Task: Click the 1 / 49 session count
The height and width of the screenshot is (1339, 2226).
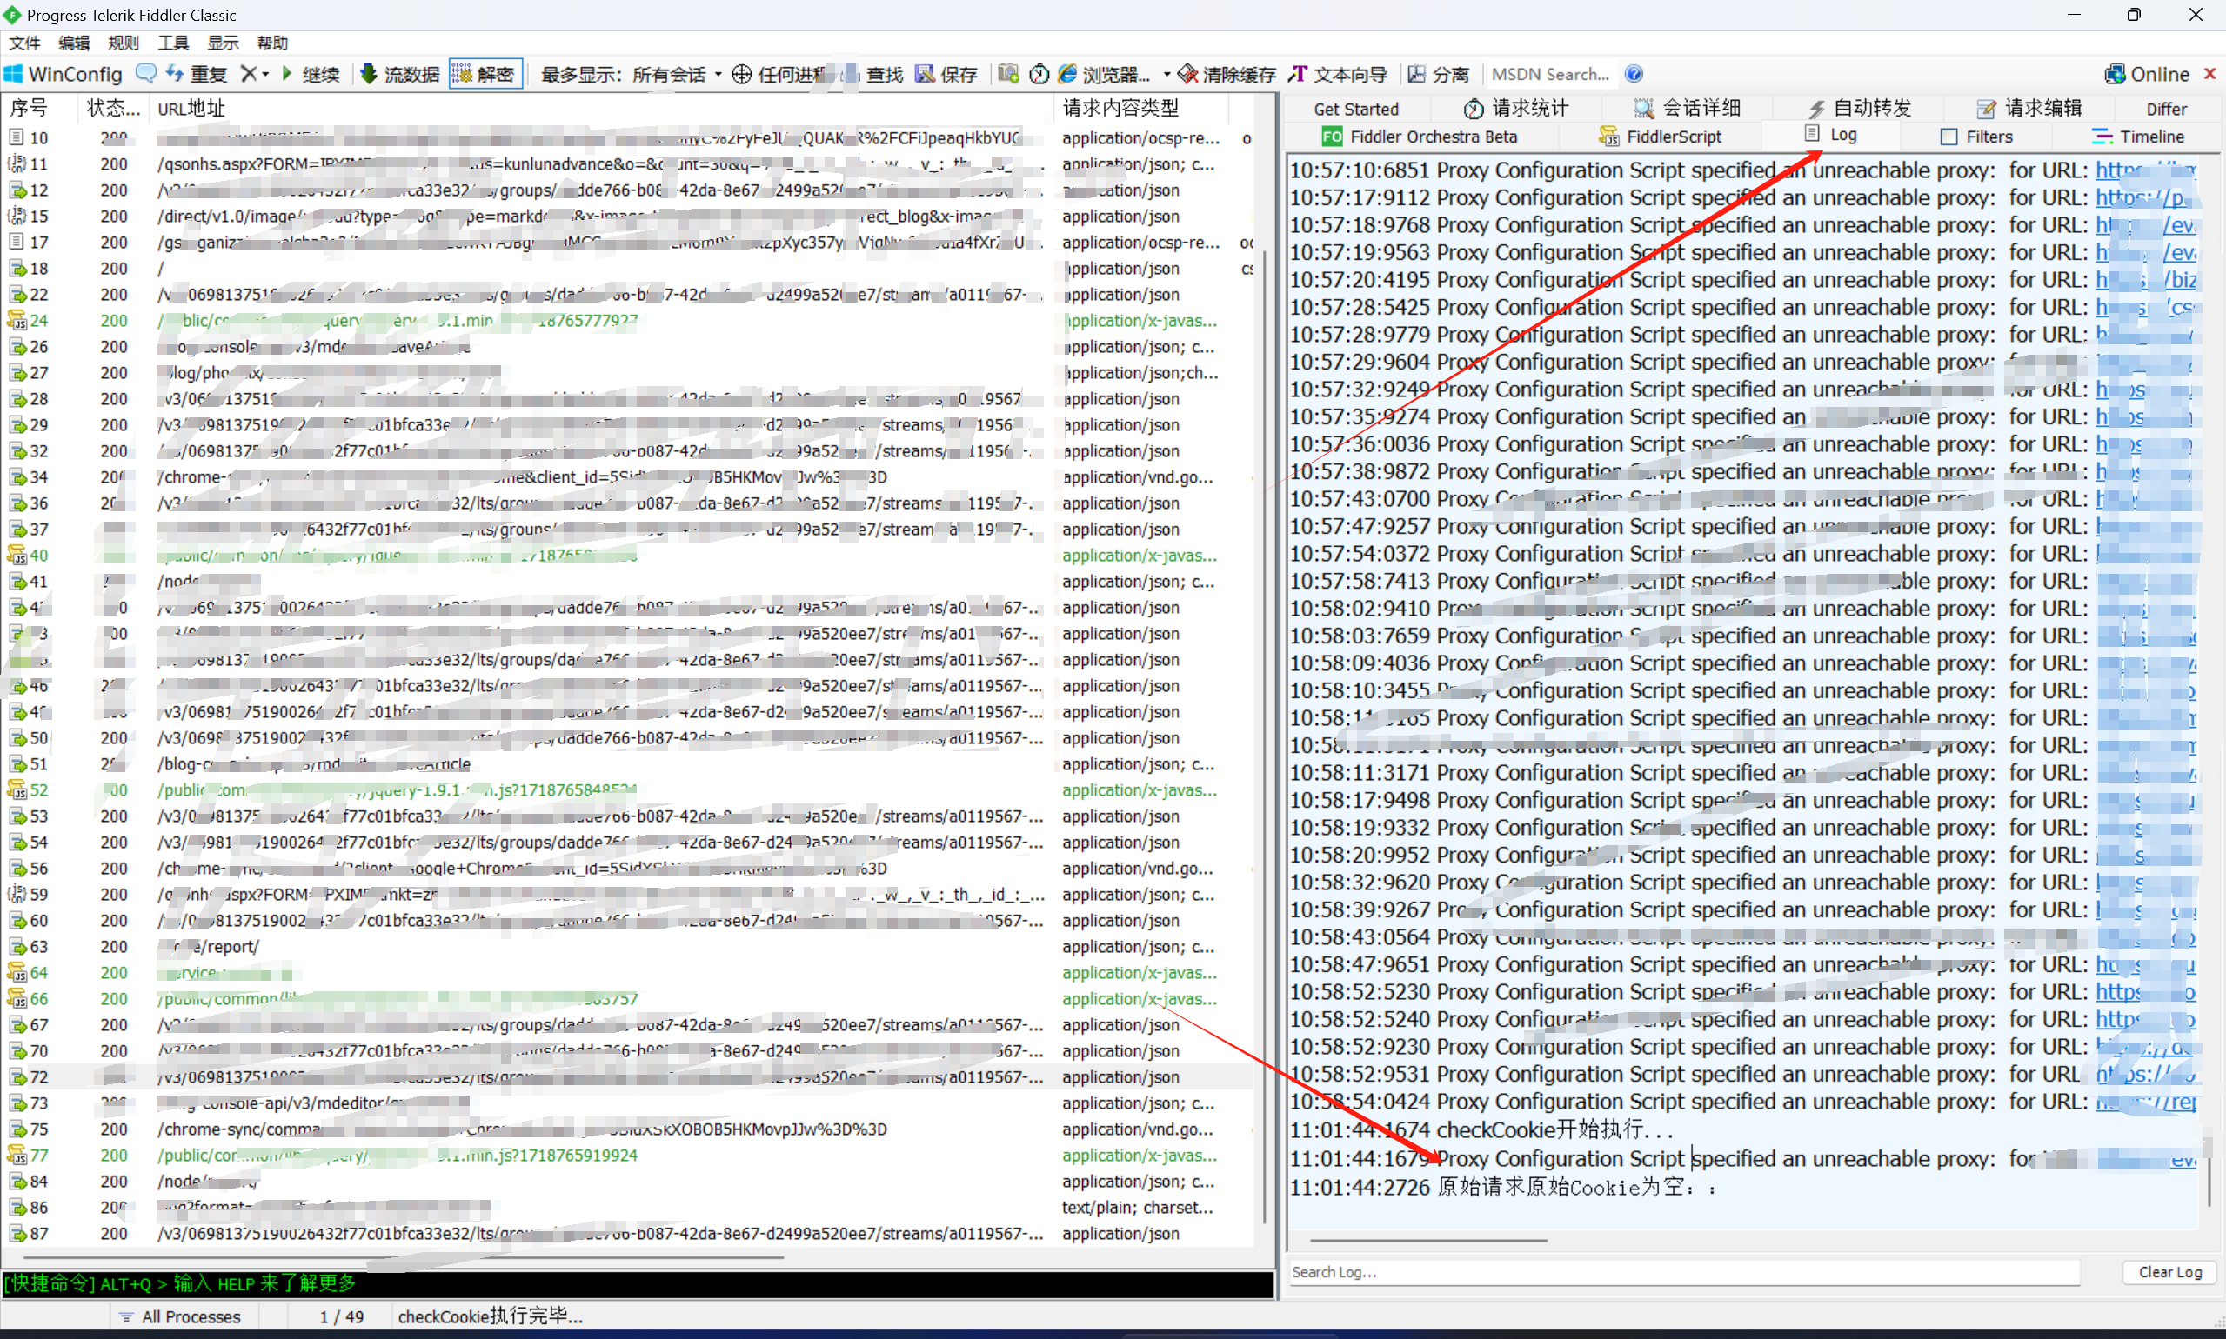Action: click(x=341, y=1316)
